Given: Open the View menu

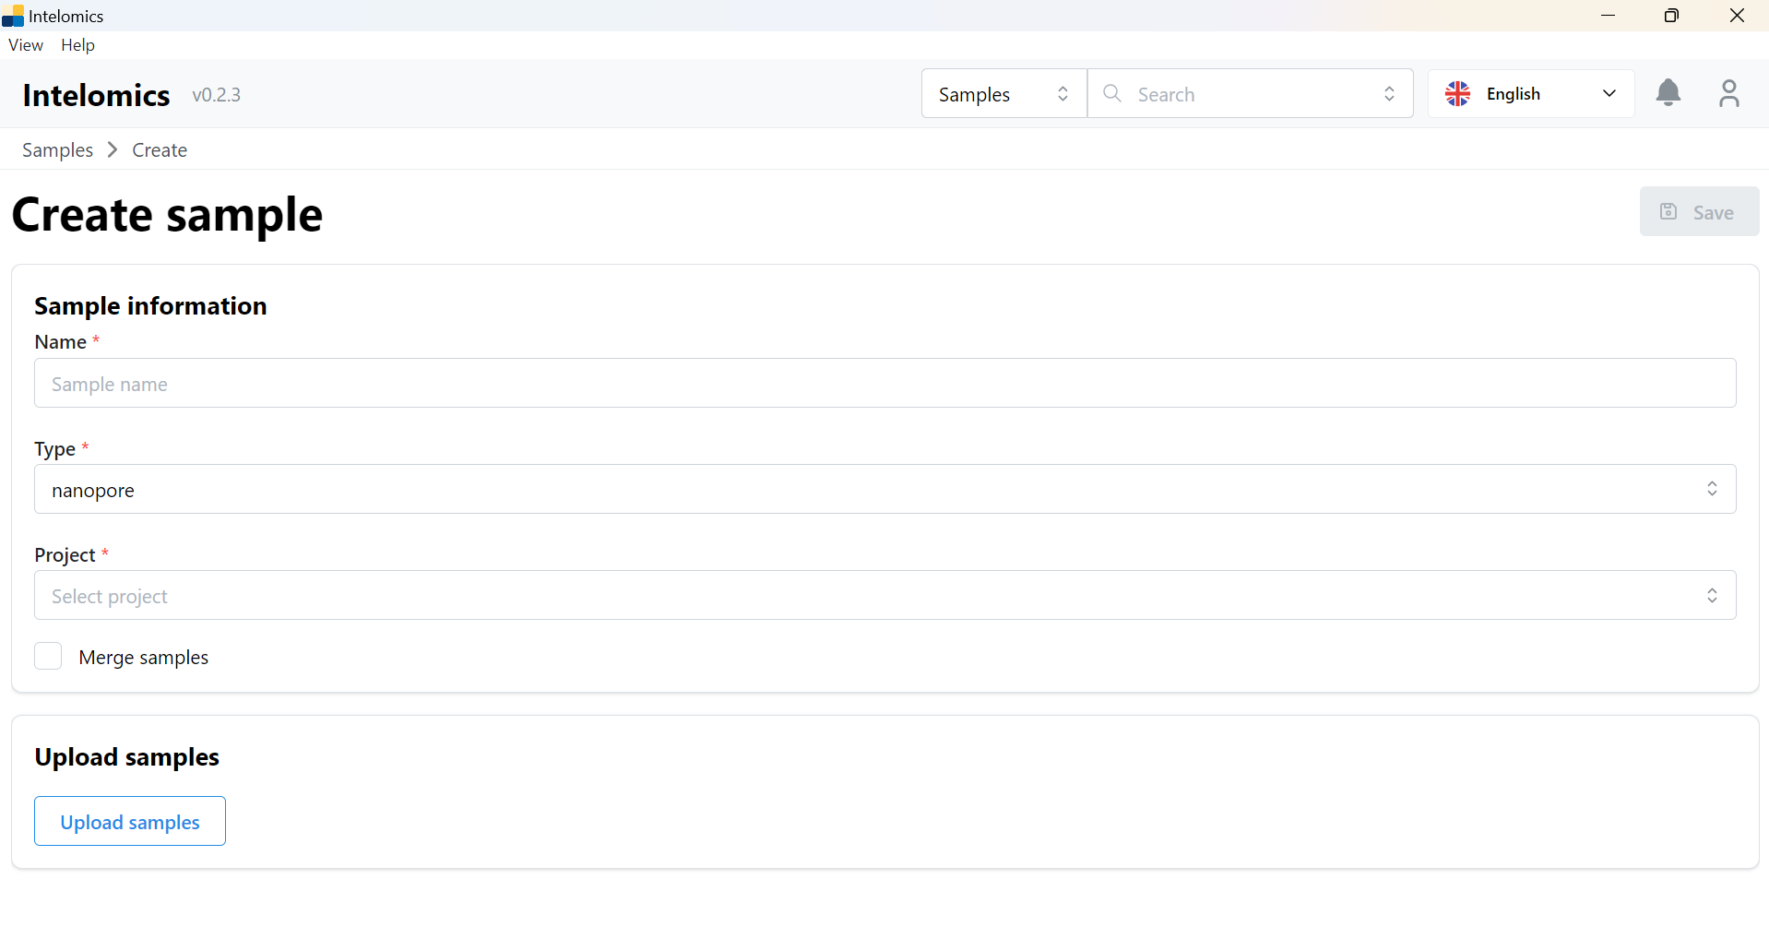Looking at the screenshot, I should pyautogui.click(x=26, y=45).
